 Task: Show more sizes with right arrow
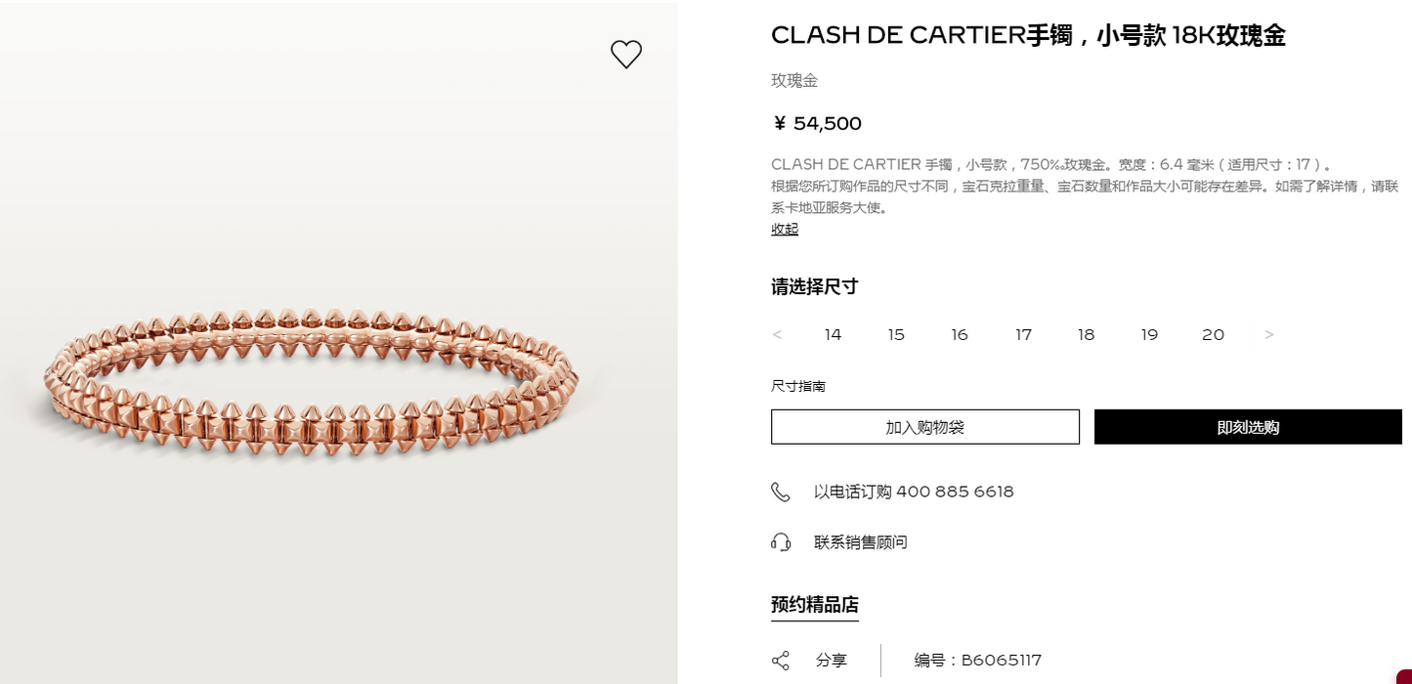1269,334
